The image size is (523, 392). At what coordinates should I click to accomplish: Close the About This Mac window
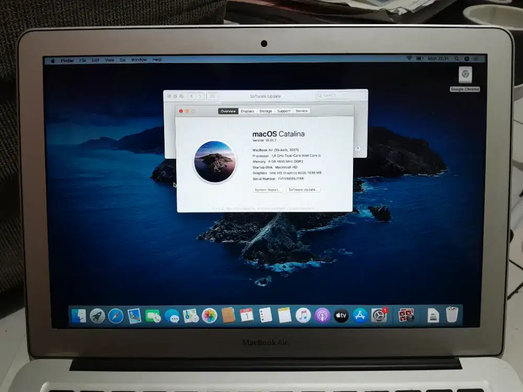pos(181,111)
